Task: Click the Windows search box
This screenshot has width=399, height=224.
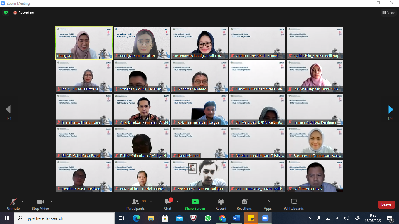Action: pos(64,218)
